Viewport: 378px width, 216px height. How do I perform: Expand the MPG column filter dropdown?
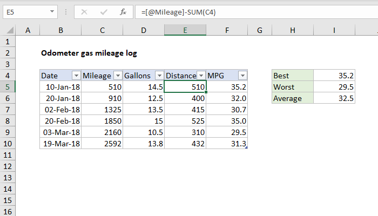point(242,76)
